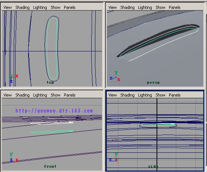The height and width of the screenshot is (172, 207).
Task: Open Show menu in side viewport
Action: (160, 95)
